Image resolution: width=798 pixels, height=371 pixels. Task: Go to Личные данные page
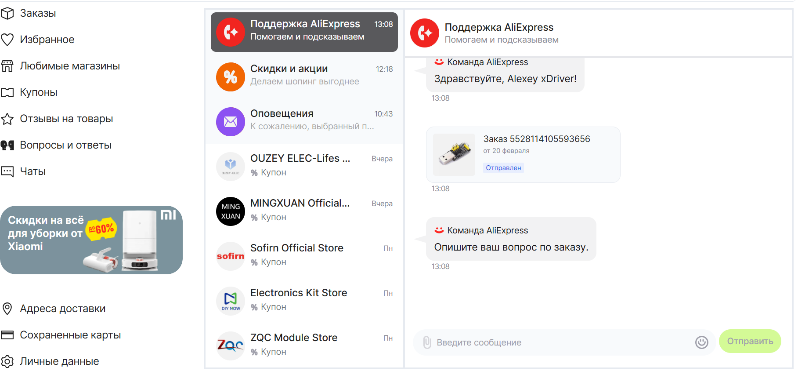click(59, 361)
